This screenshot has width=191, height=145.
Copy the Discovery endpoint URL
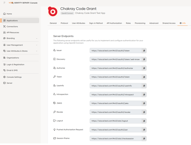click(144, 59)
